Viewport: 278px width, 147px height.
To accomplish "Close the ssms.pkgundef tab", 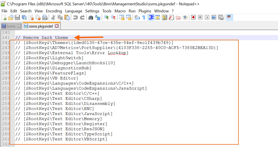I will coord(56,26).
